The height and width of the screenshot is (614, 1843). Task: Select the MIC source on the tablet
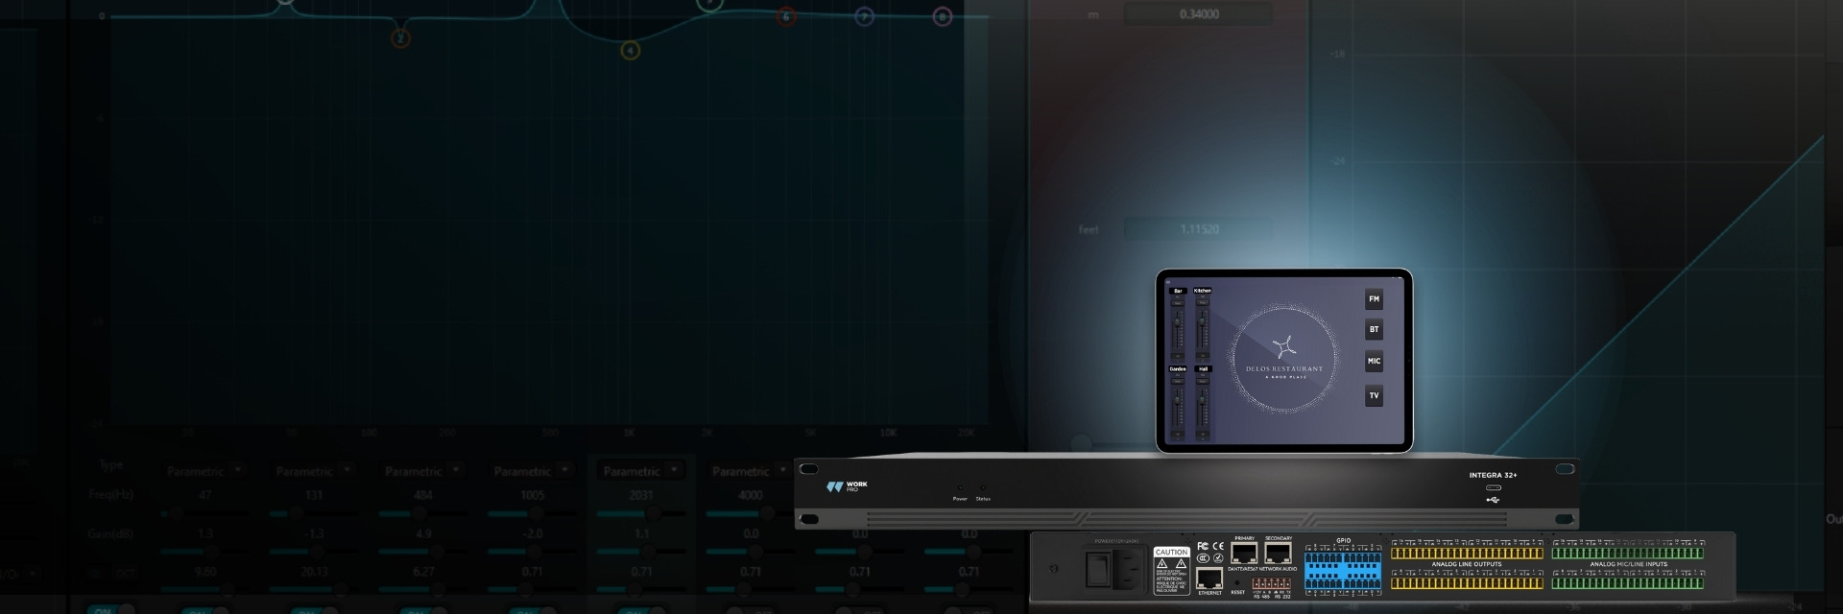[x=1374, y=362]
